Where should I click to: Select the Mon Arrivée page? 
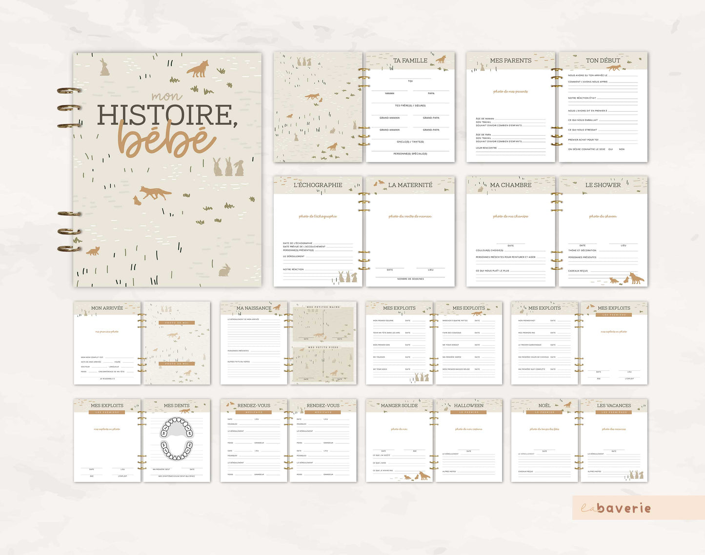coord(107,343)
